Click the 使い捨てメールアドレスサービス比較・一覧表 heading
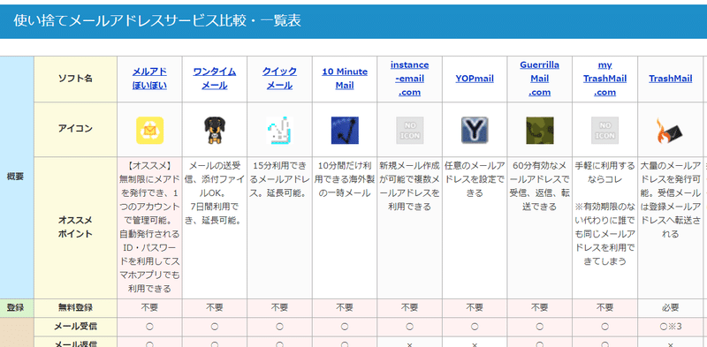The height and width of the screenshot is (347, 707). point(157,20)
